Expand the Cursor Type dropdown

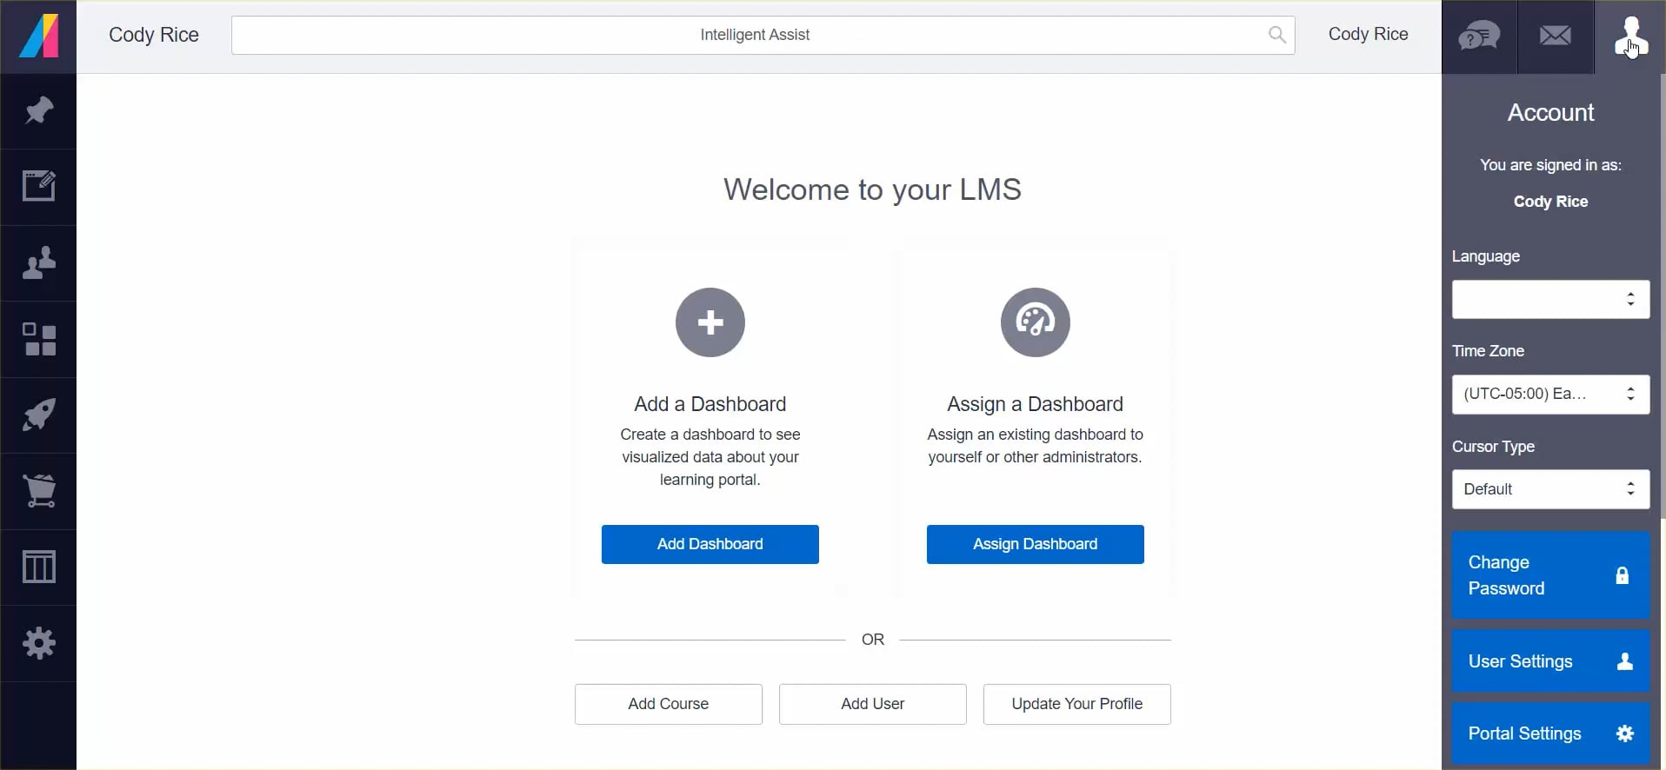coord(1550,489)
